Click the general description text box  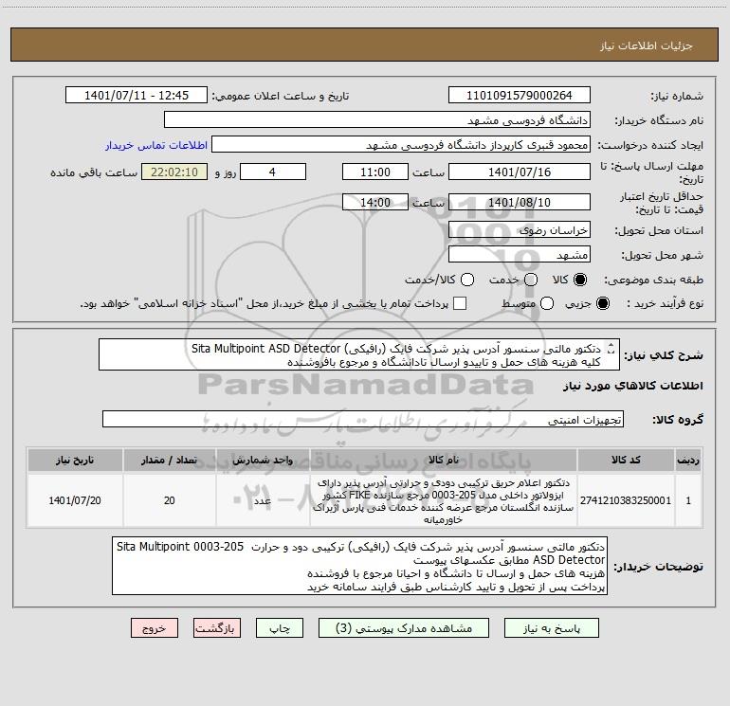coord(359,354)
